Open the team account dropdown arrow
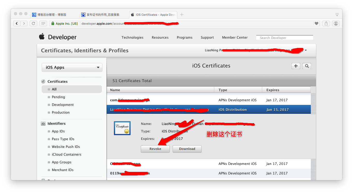This screenshot has height=193, width=353. coord(306,50)
